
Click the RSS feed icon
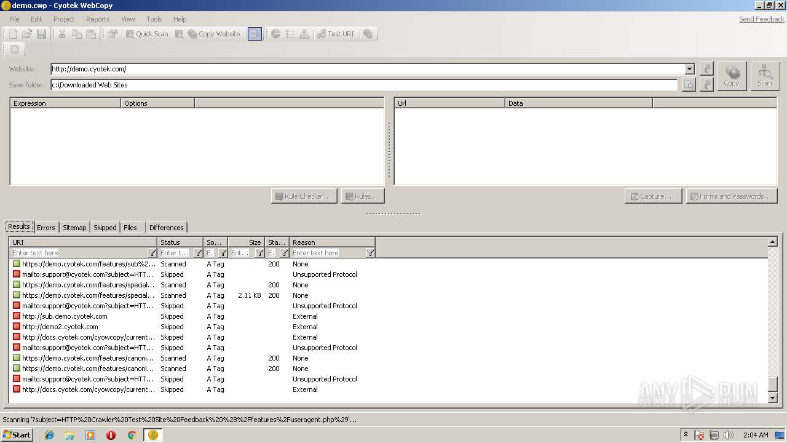[15, 49]
